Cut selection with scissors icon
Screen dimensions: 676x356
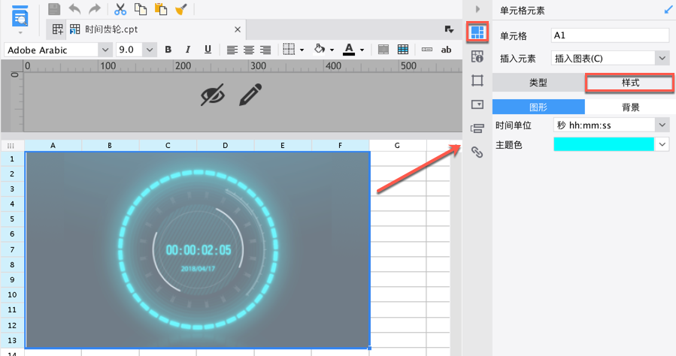(x=120, y=9)
